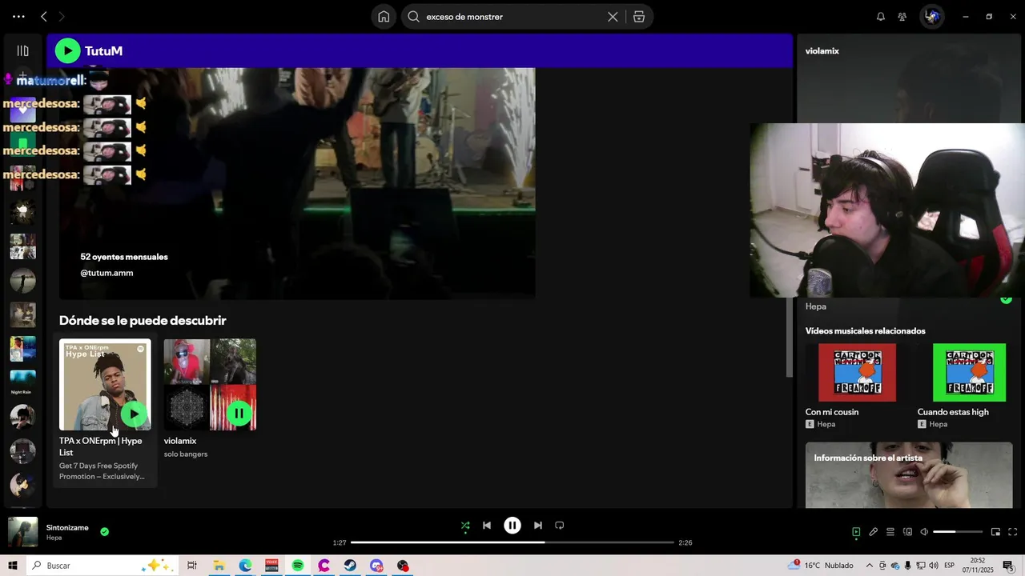Screen dimensions: 1025x576
Task: Toggle the Now Playing view
Action: point(856,532)
